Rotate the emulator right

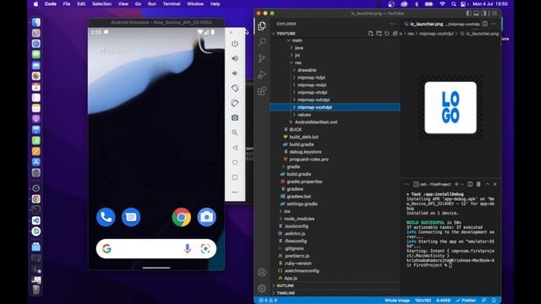pyautogui.click(x=235, y=103)
